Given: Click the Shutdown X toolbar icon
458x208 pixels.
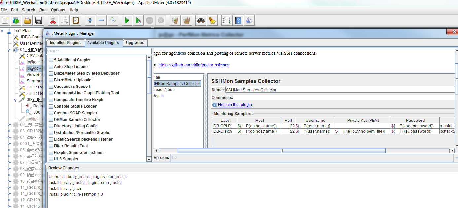Looking at the screenshot, I should pyautogui.click(x=161, y=20).
